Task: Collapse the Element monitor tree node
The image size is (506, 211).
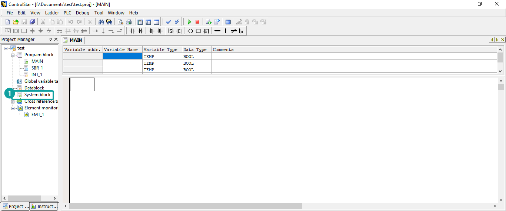Action: pyautogui.click(x=13, y=108)
